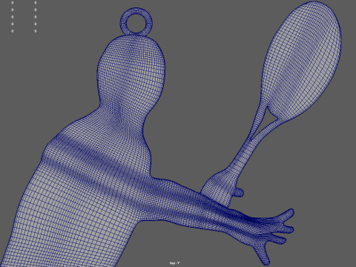Click the figure's head in the wireframe
Image resolution: width=356 pixels, height=267 pixels.
[131, 72]
